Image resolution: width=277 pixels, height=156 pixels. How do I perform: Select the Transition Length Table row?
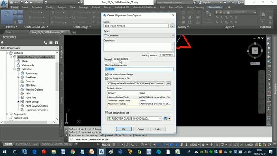139,101
